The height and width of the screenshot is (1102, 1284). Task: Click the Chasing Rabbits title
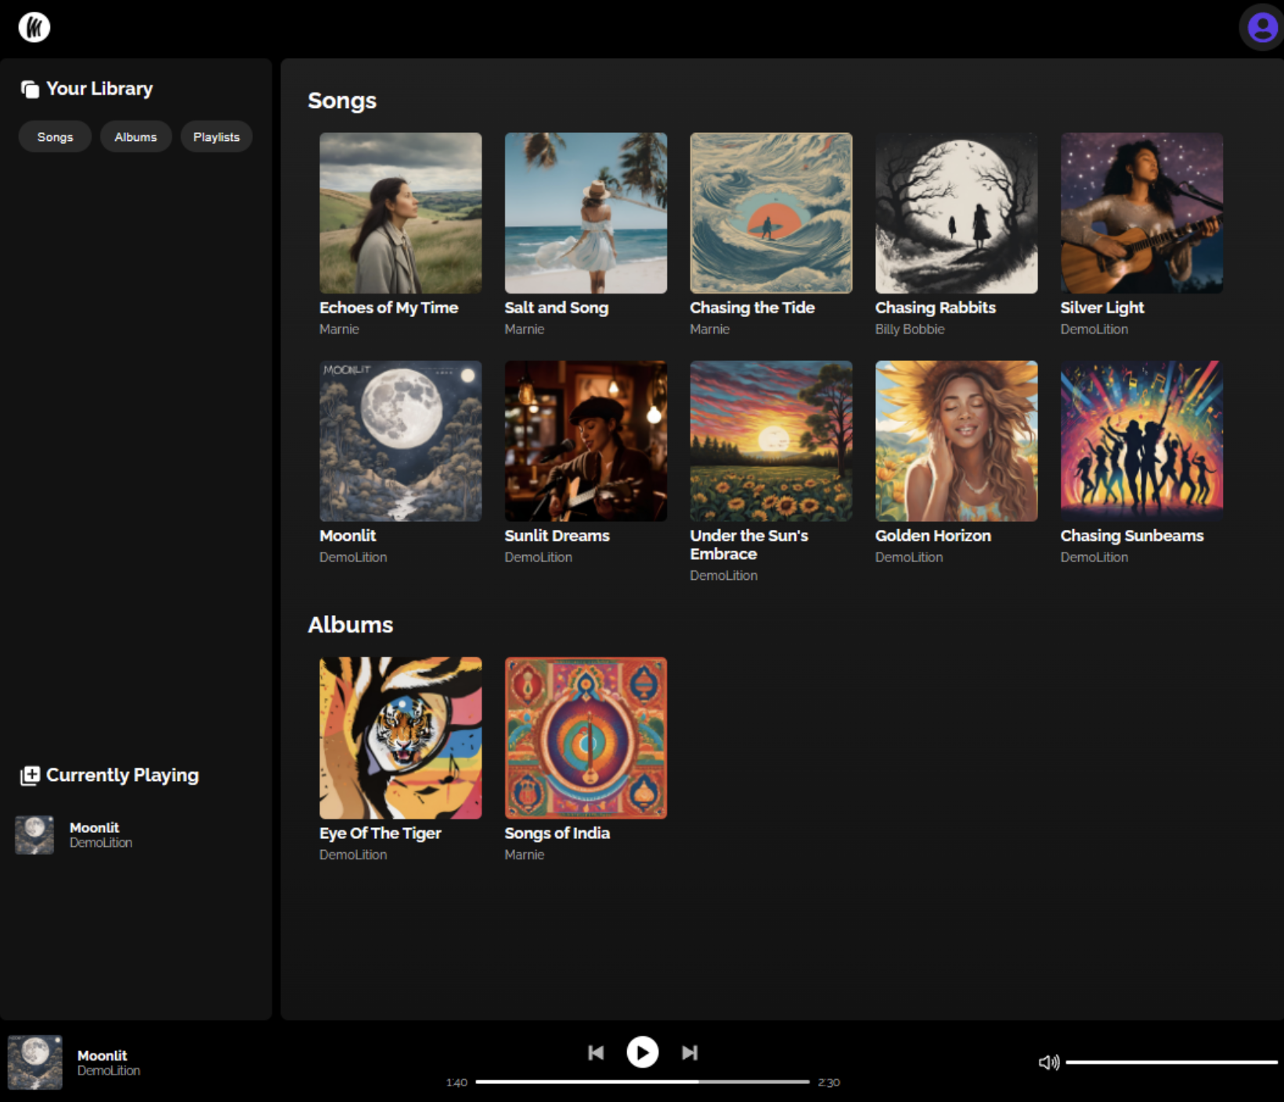tap(936, 308)
